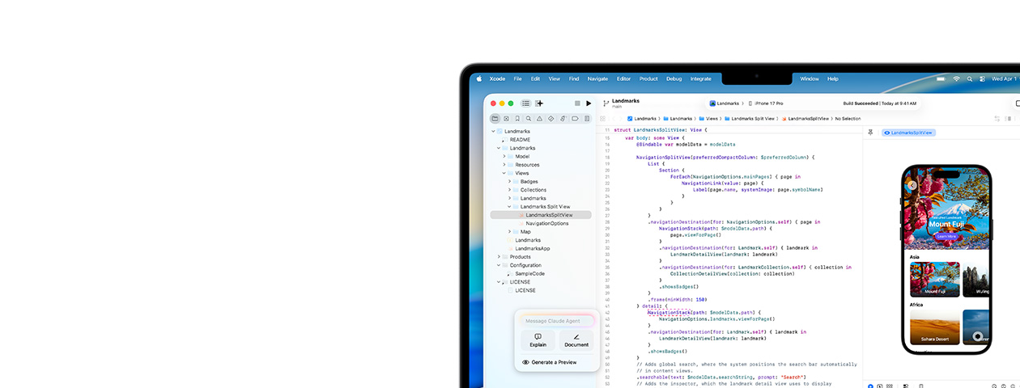The width and height of the screenshot is (1020, 388).
Task: Choose the Landmarks scheme in toolbar
Action: pos(725,103)
